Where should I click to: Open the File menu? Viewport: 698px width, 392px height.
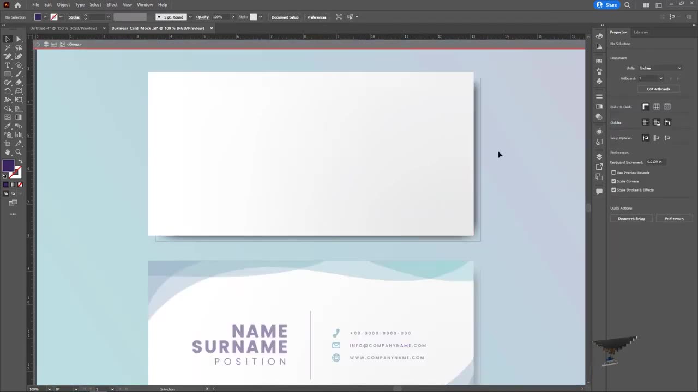35,4
